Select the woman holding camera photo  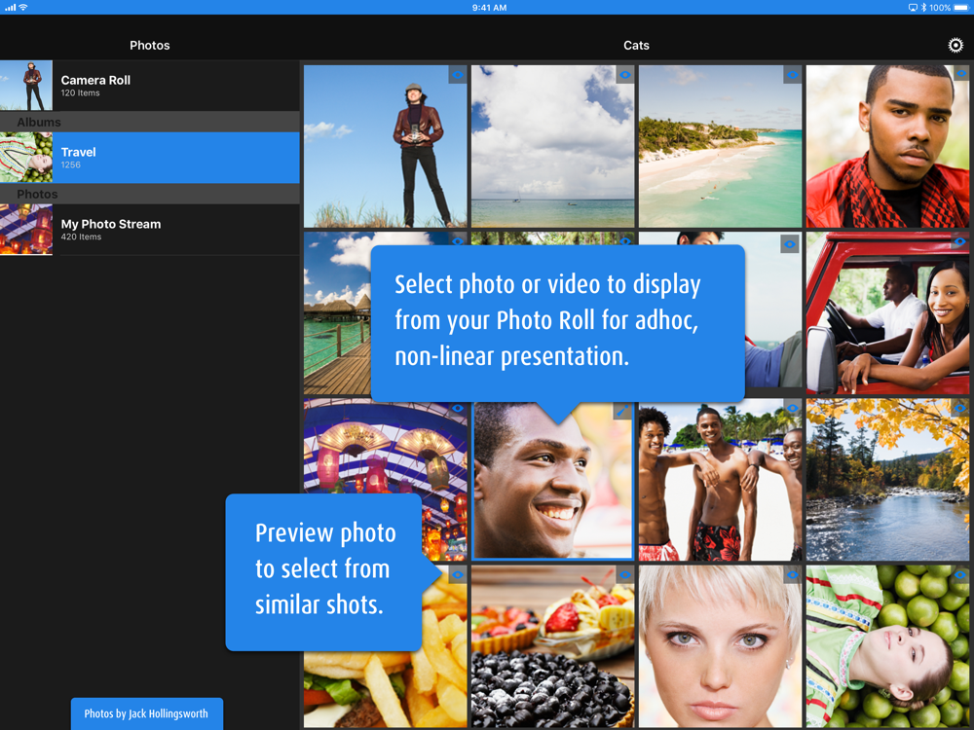click(385, 147)
